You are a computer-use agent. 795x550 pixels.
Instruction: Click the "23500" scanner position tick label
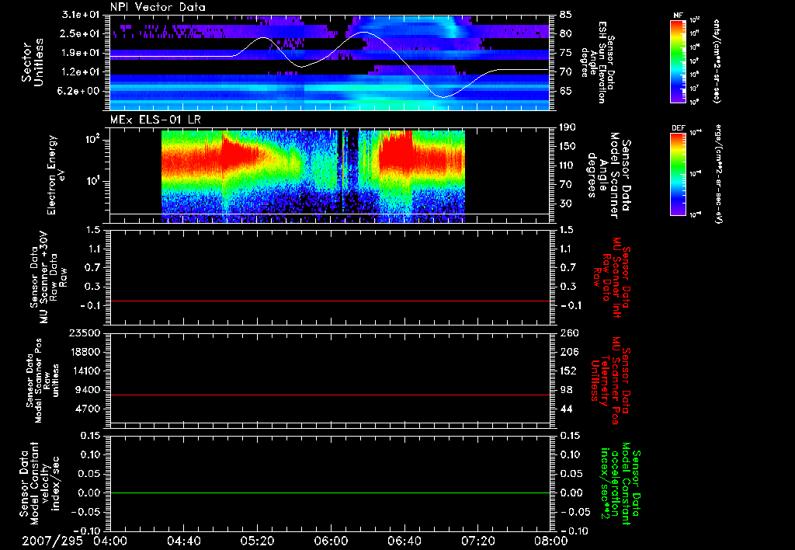(85, 332)
